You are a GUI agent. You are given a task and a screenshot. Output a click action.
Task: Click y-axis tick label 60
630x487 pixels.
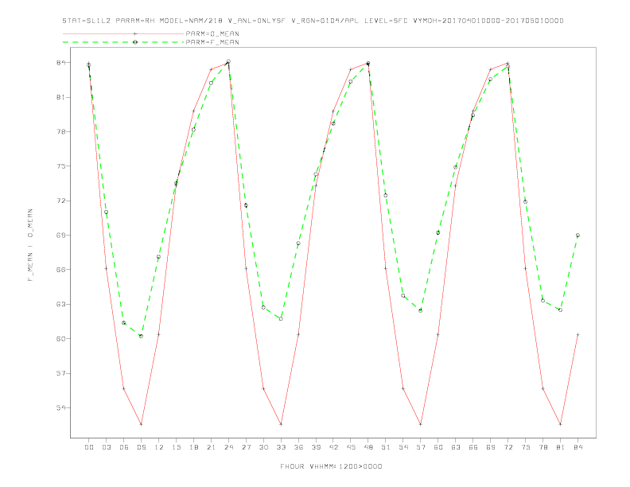click(x=61, y=339)
